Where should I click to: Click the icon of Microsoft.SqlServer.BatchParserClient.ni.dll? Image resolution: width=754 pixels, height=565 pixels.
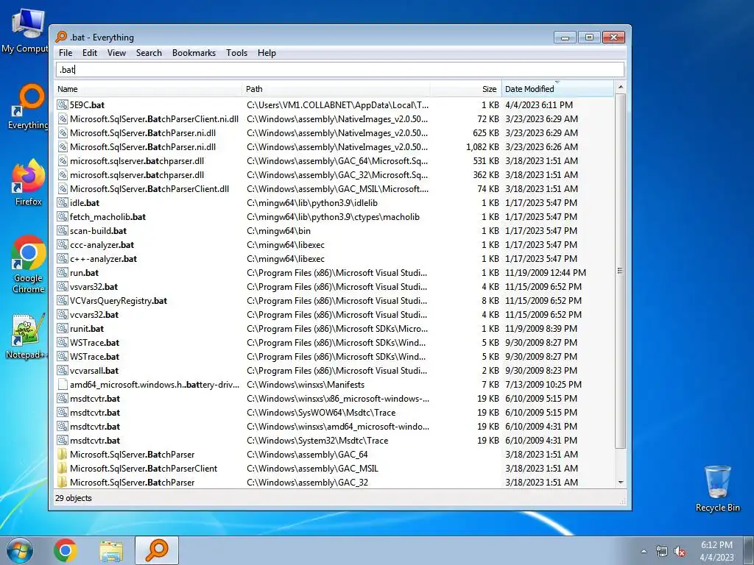click(x=63, y=118)
